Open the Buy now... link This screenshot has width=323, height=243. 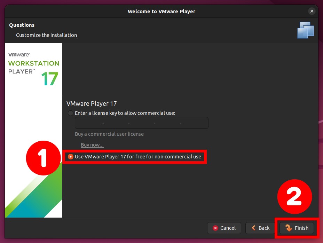click(92, 145)
